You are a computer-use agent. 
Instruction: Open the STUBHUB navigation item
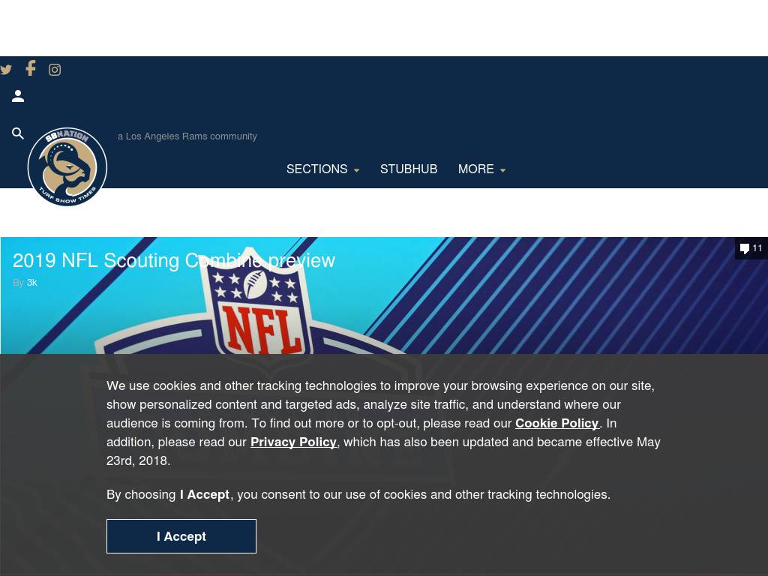(409, 169)
